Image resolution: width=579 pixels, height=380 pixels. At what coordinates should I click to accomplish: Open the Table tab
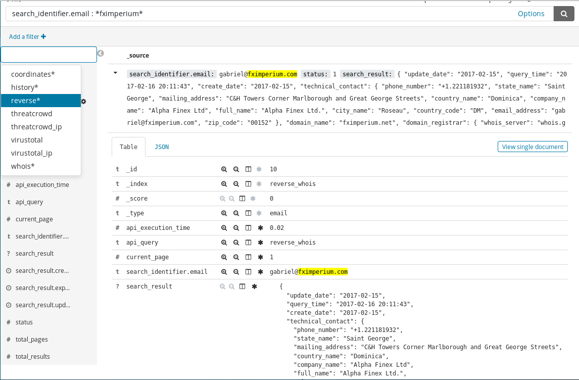[128, 147]
